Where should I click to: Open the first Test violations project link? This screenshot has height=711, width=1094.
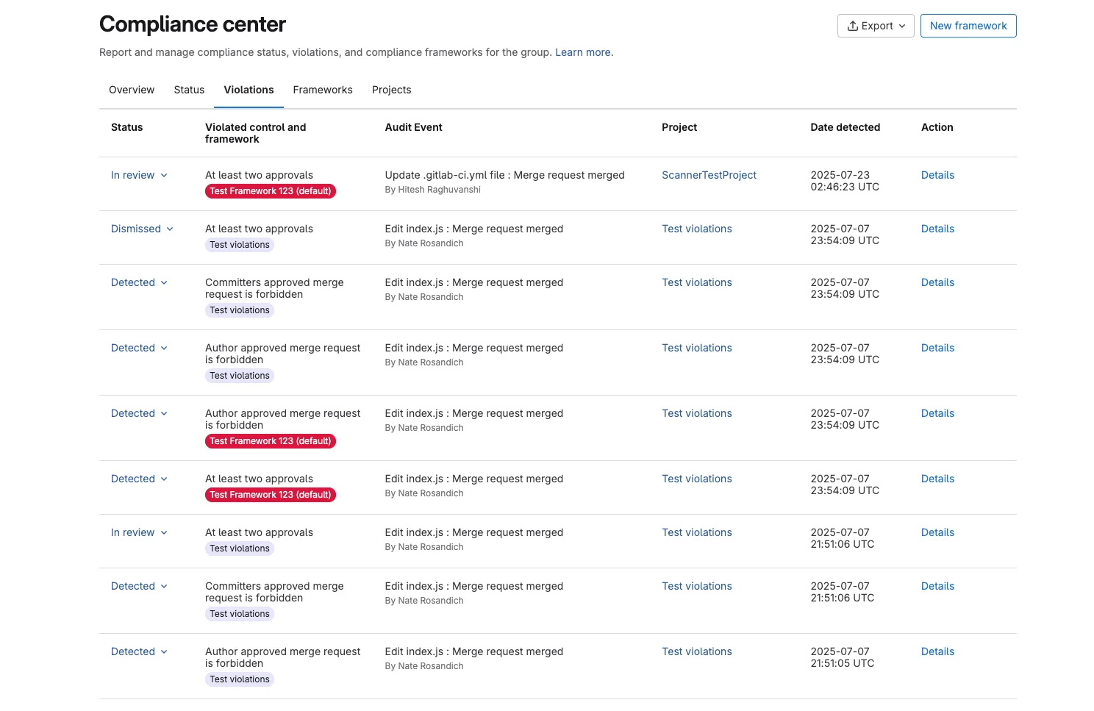coord(696,229)
